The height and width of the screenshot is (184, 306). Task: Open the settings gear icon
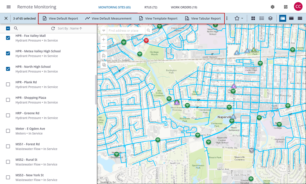point(272,7)
